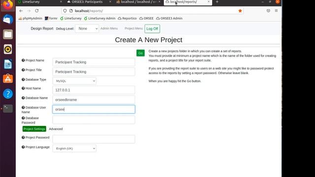The width and height of the screenshot is (315, 177).
Task: Open the Pocket icon in the toolbar
Action: [268, 11]
